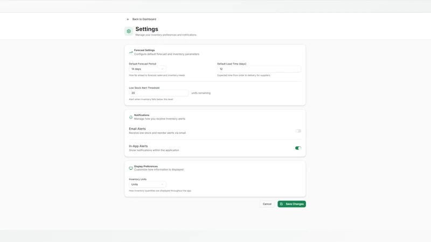Go back via Back to Dashboard link
The image size is (431, 242).
pos(144,19)
